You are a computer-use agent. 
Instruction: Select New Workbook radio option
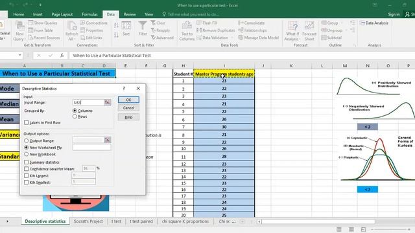click(x=26, y=154)
